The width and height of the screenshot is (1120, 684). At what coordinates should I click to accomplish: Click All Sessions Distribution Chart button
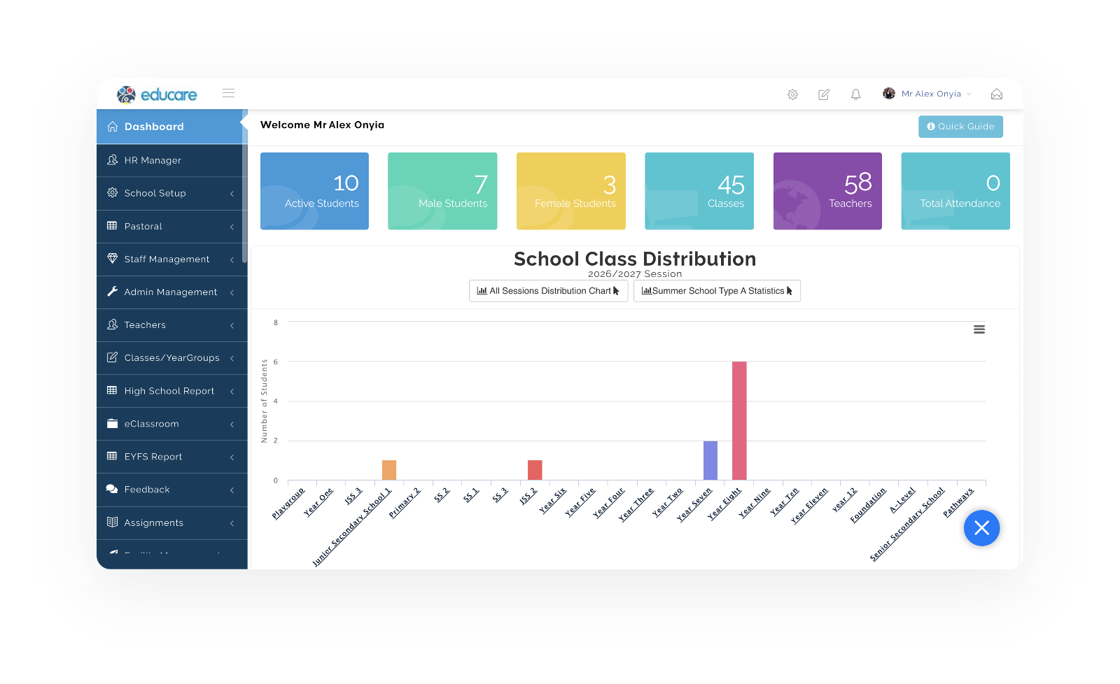click(x=548, y=291)
